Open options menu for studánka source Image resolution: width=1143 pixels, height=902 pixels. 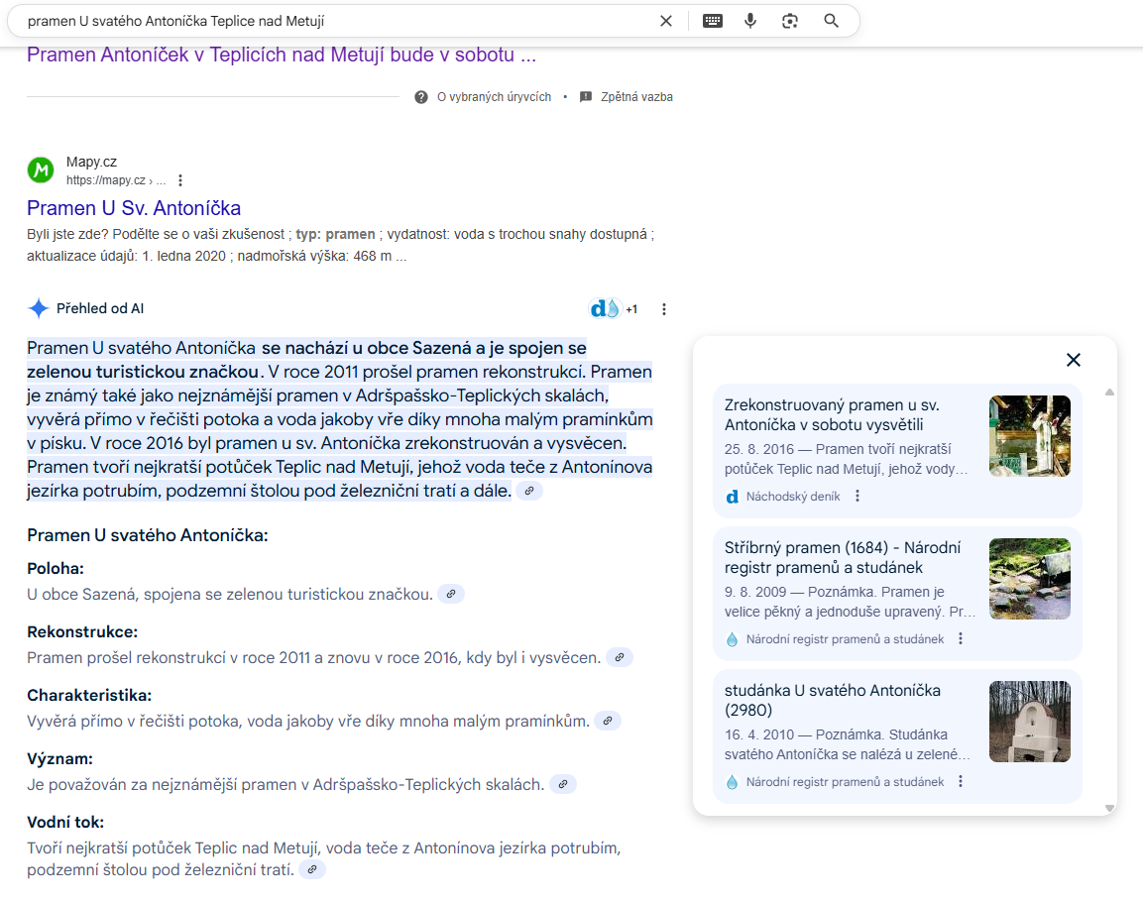coord(960,782)
